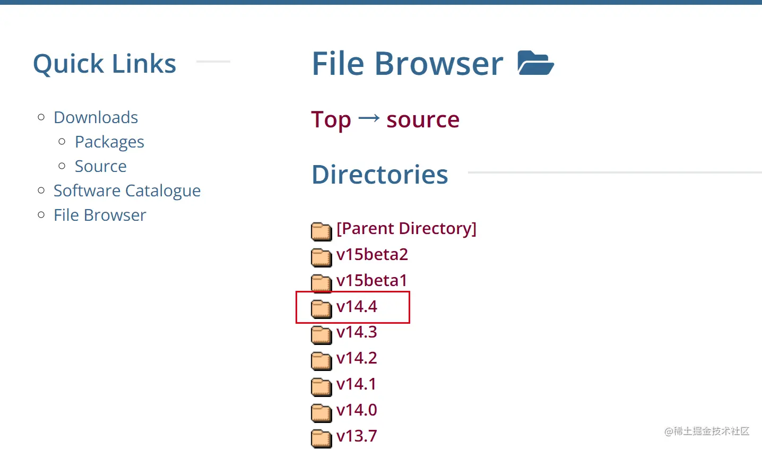Click the source breadcrumb link

423,120
